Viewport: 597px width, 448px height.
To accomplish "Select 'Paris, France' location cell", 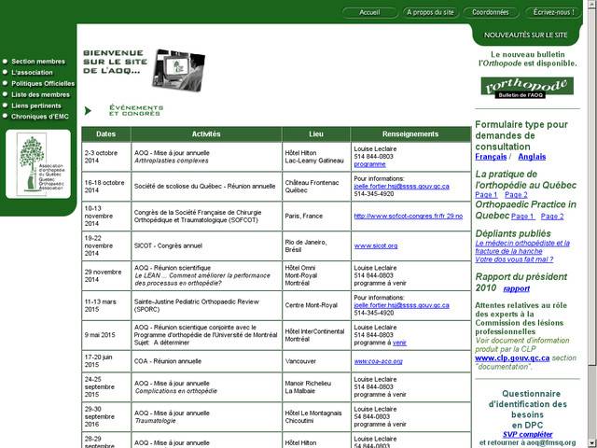I will (316, 216).
